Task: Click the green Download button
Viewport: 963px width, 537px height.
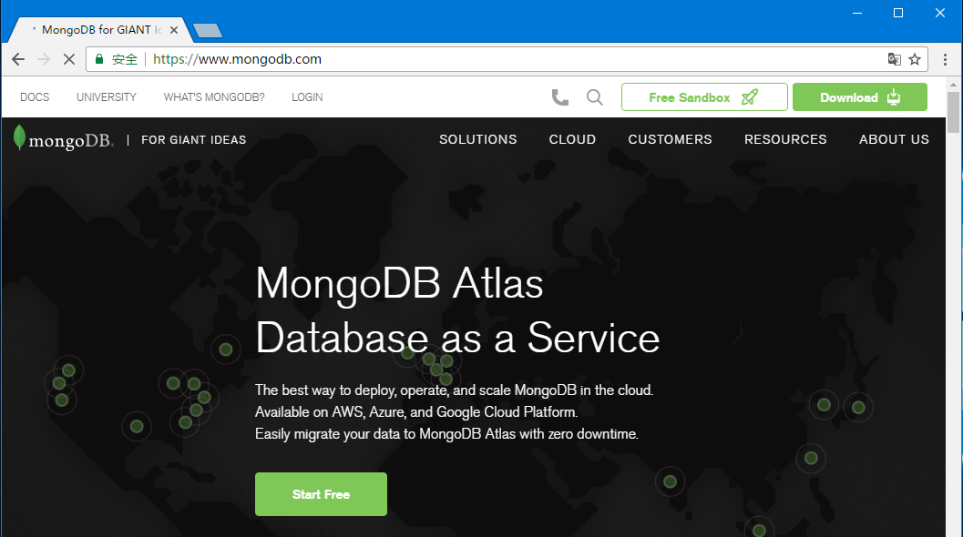Action: pos(860,97)
